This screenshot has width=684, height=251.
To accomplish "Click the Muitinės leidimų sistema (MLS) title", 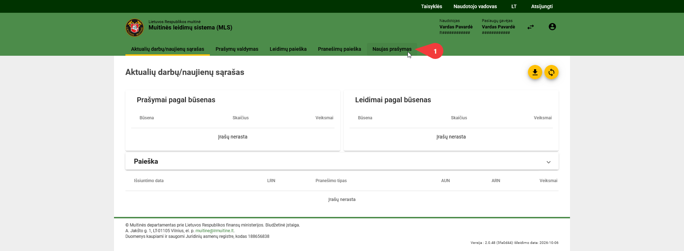I will (x=190, y=28).
